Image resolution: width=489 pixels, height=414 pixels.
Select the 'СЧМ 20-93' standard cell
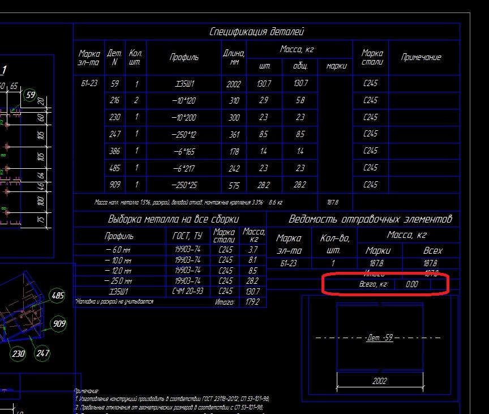[190, 292]
